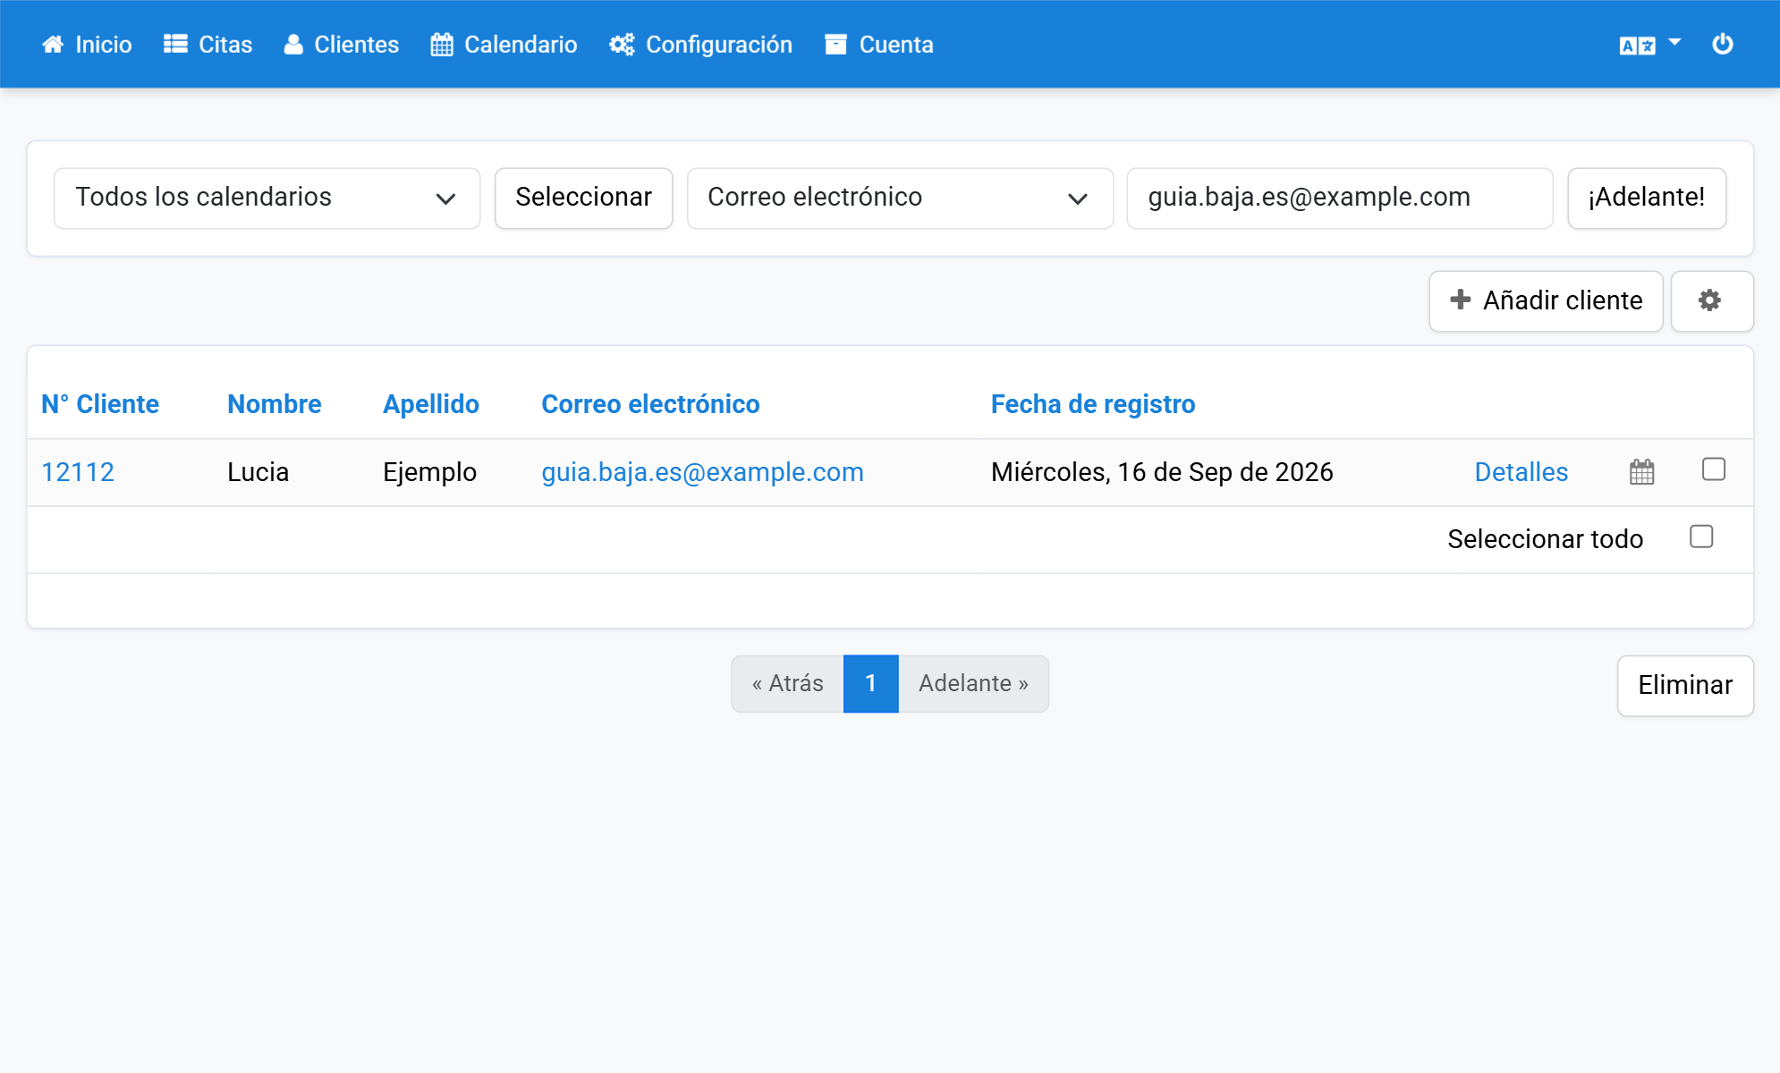The width and height of the screenshot is (1780, 1073).
Task: Focus the search field containing guia.baja.es@example.com
Action: click(1339, 198)
